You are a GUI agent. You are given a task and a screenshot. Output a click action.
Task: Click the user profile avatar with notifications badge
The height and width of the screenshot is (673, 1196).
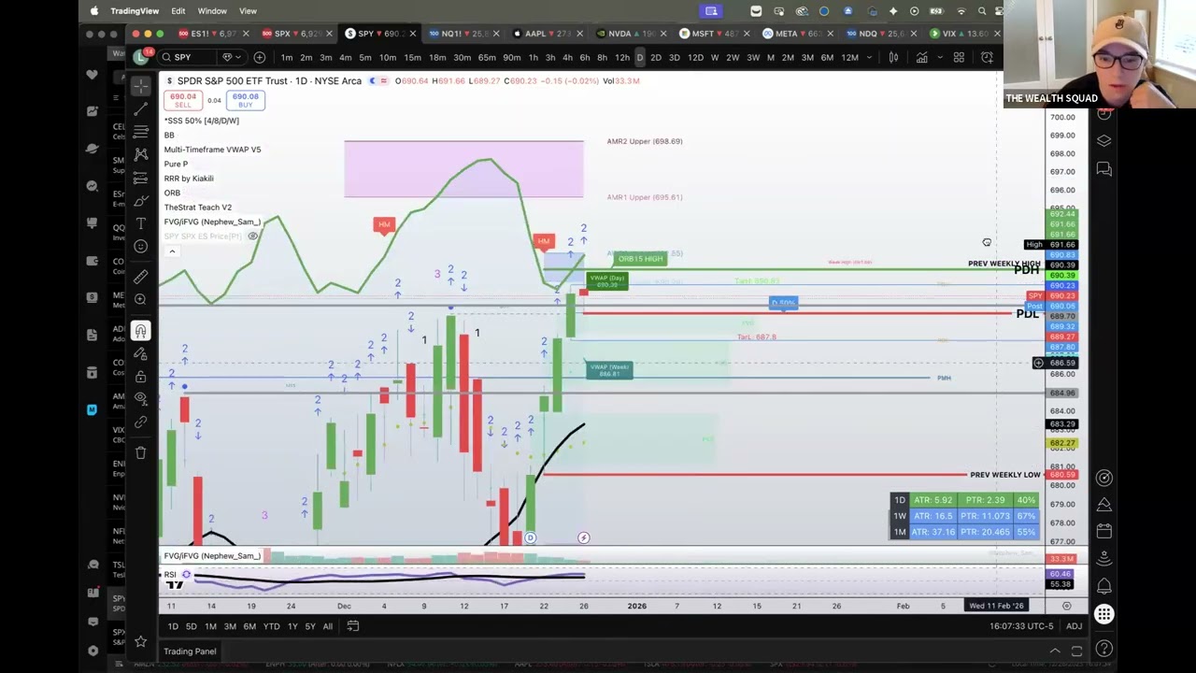[141, 57]
